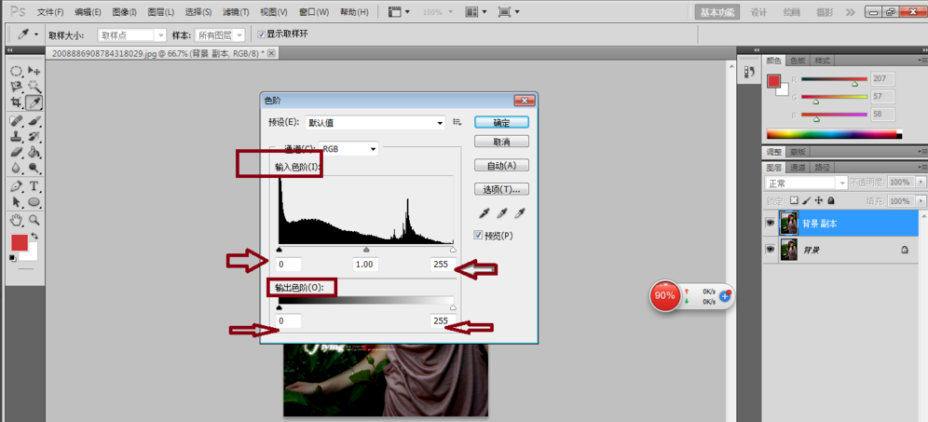Click the lock transparent pixels icon
928x422 pixels.
(x=794, y=200)
